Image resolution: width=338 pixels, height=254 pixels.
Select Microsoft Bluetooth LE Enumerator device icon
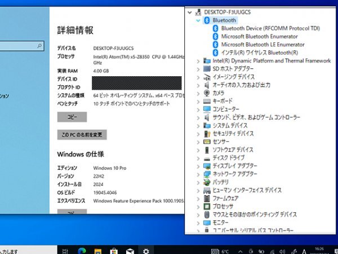point(215,45)
